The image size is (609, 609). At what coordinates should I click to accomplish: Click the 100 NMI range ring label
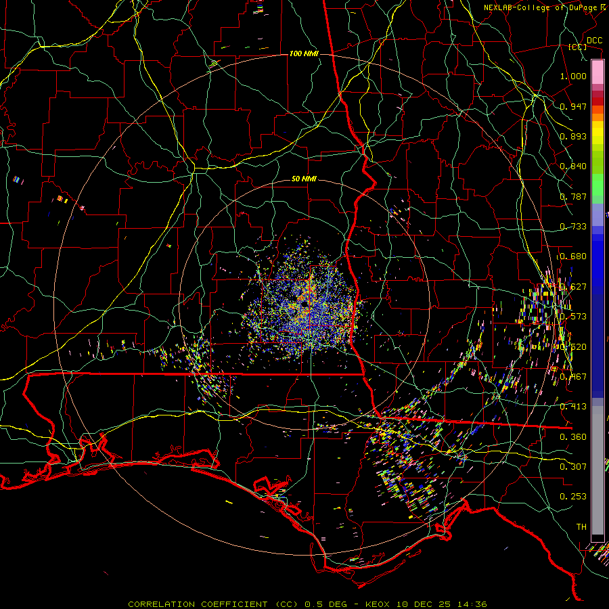(x=304, y=53)
